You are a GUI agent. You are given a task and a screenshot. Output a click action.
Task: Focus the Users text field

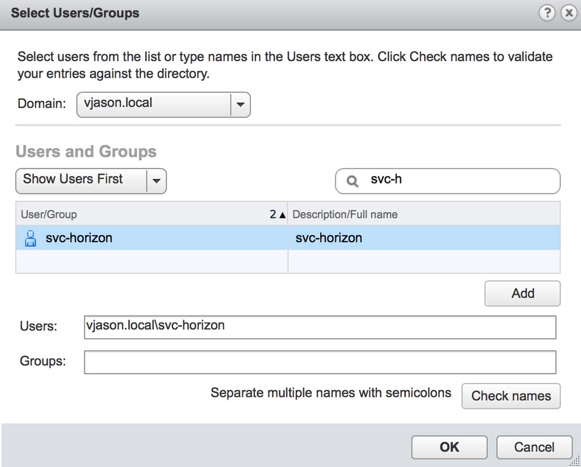(320, 327)
